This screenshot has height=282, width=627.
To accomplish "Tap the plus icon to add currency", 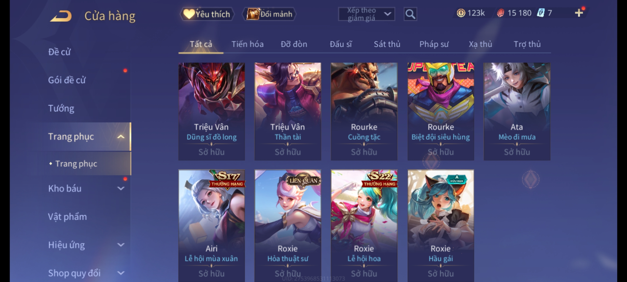I will (579, 13).
